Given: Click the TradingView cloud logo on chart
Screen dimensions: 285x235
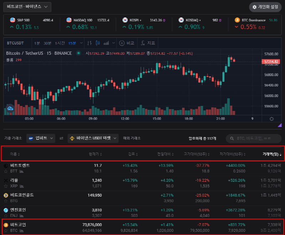Looking at the screenshot, I should pyautogui.click(x=10, y=108).
